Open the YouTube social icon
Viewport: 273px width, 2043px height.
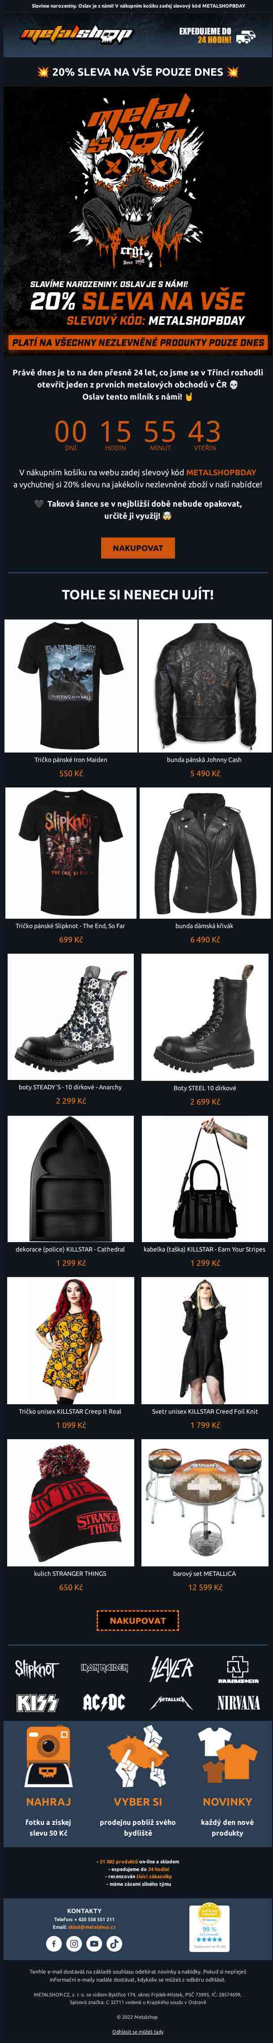tap(94, 1943)
